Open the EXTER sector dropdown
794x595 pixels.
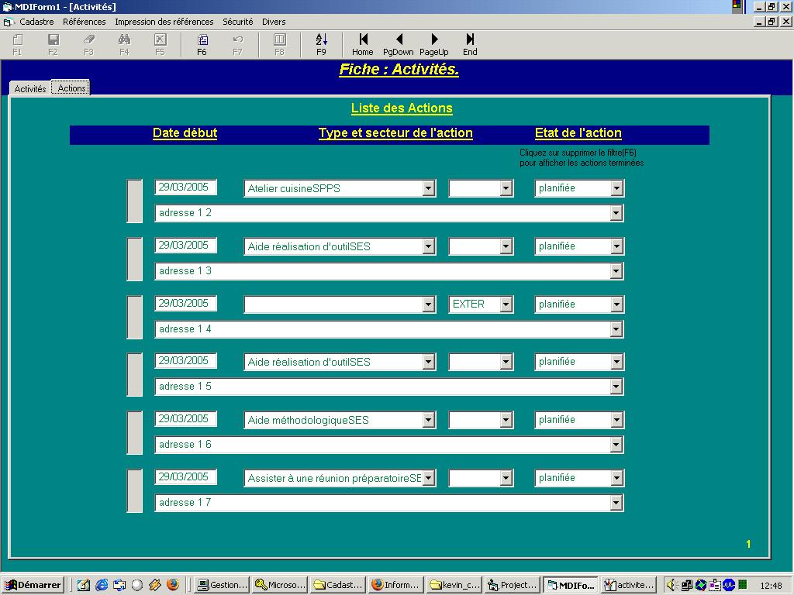click(x=506, y=304)
